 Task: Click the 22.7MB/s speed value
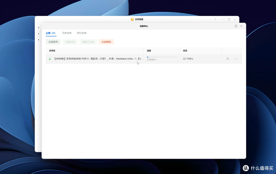click(188, 59)
